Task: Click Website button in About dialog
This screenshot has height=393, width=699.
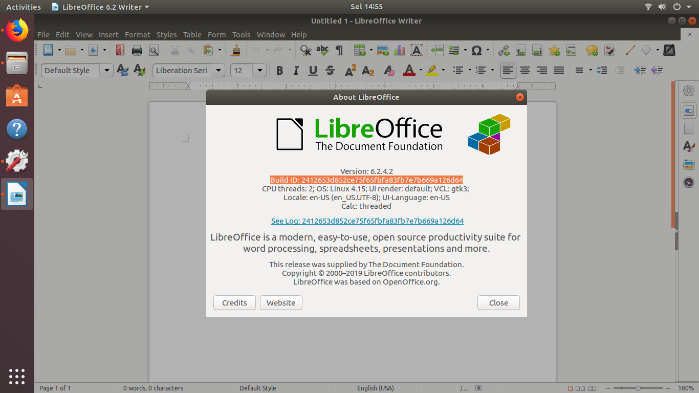Action: click(281, 302)
